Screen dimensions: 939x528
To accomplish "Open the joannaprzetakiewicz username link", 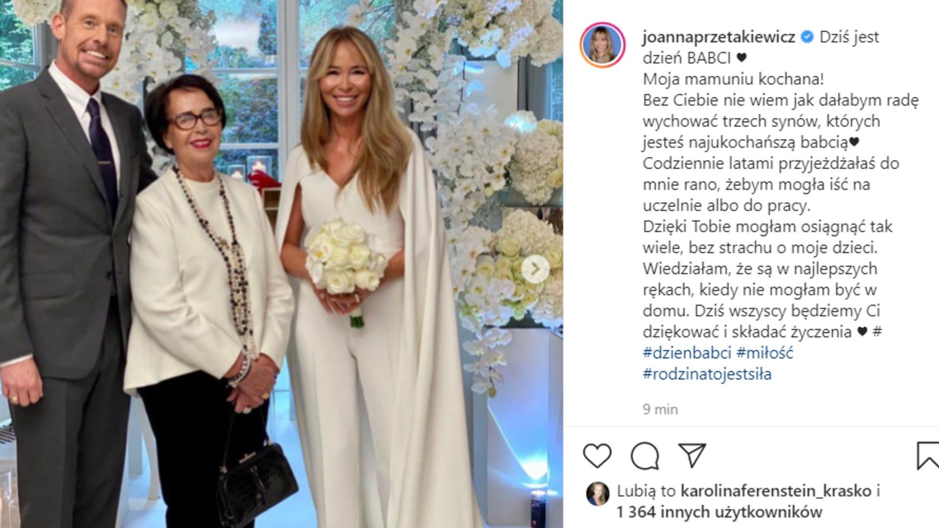I will (719, 37).
